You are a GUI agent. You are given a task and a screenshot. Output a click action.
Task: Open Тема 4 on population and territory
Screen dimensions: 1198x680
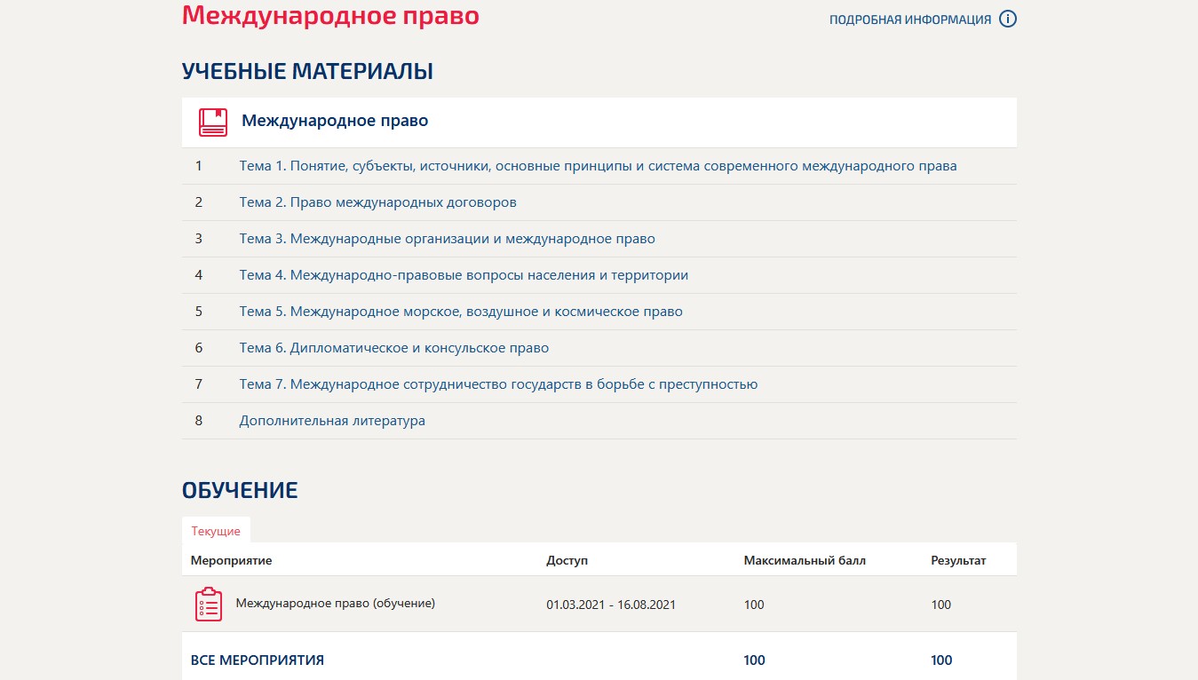coord(464,275)
